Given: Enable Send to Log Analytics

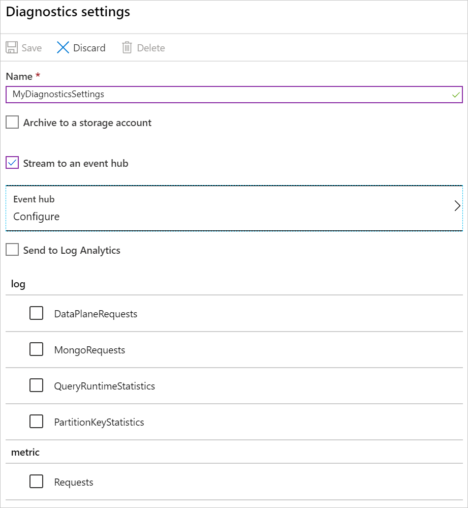Looking at the screenshot, I should click(x=12, y=250).
